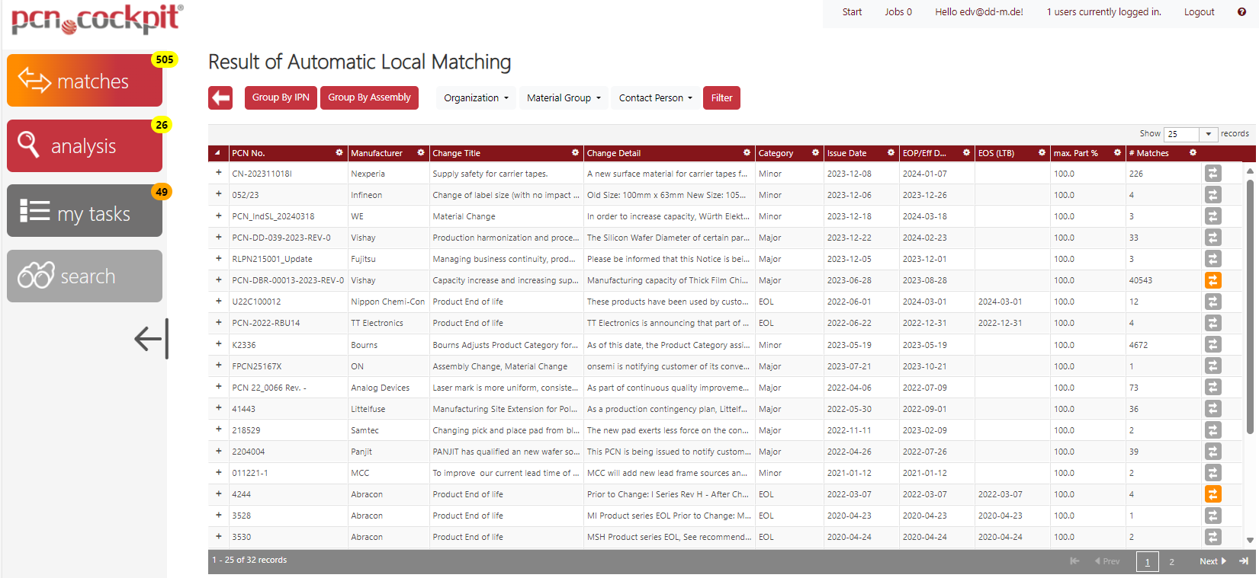The image size is (1259, 578).
Task: Click the red back arrow button
Action: (x=220, y=97)
